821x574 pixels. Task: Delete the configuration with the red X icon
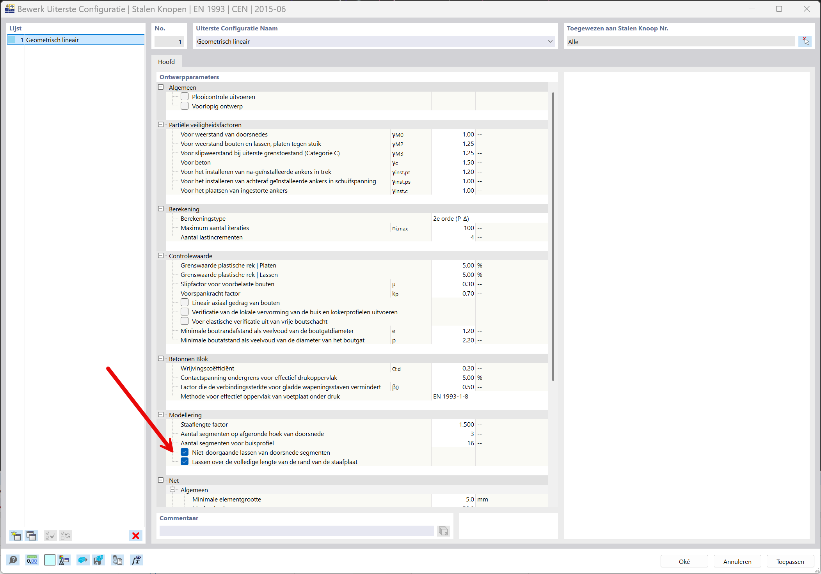point(136,535)
